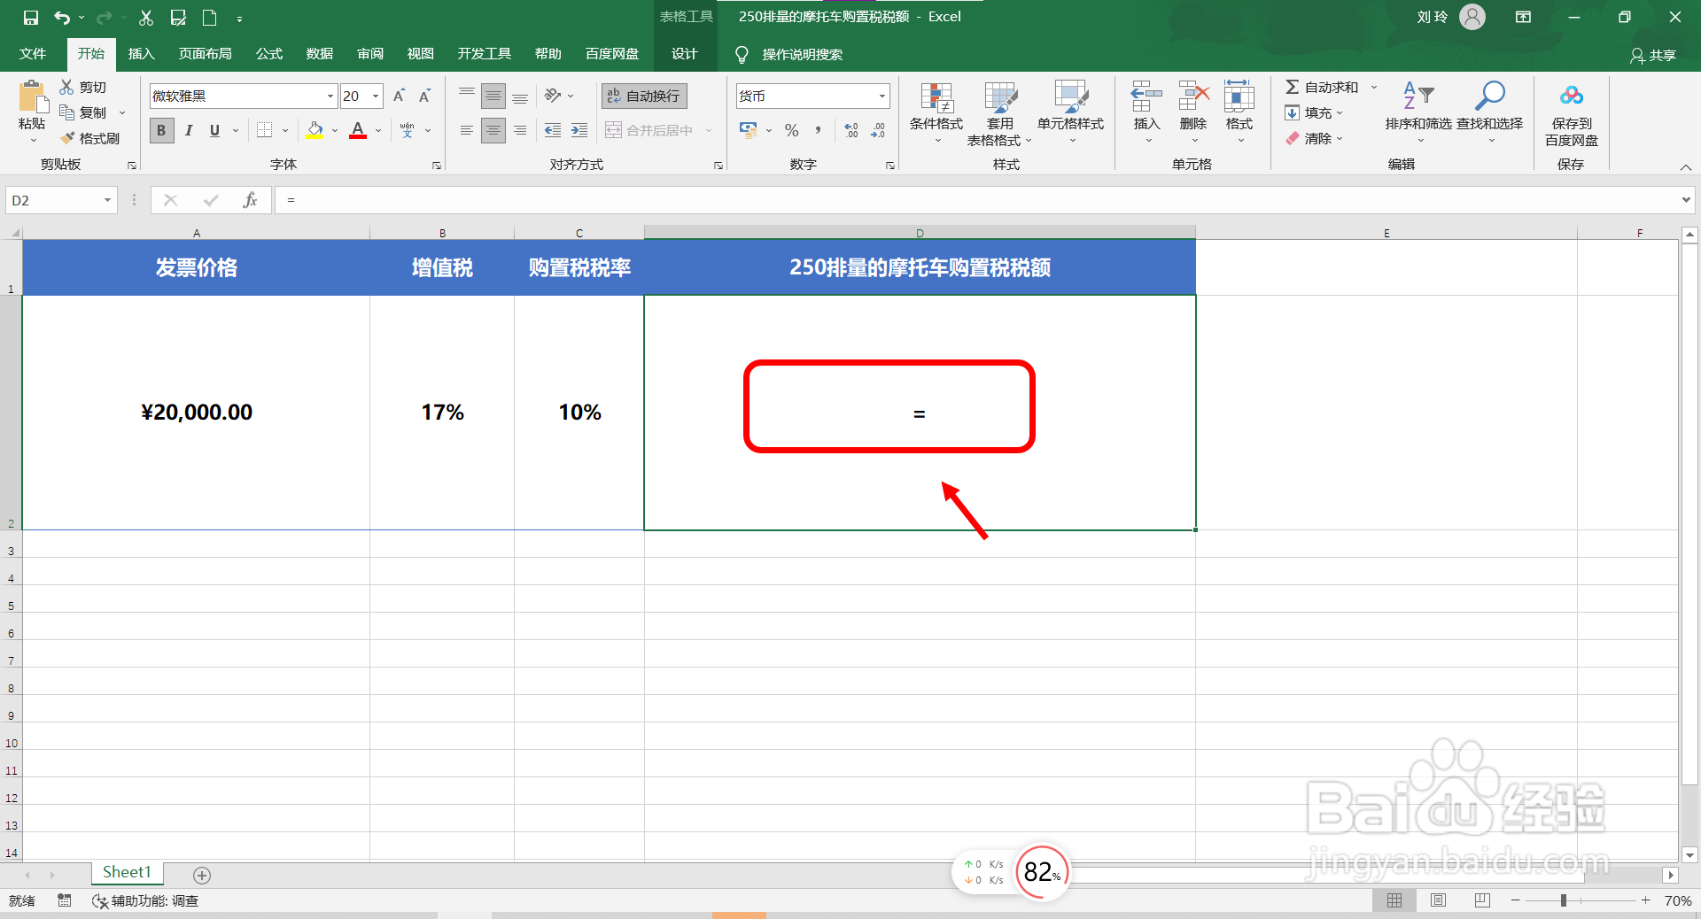1701x919 pixels.
Task: Open AutoSum dropdown arrow
Action: 1374,87
